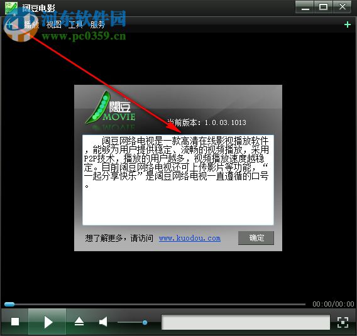Toggle fullscreen mode icon
This screenshot has width=357, height=336.
343,322
